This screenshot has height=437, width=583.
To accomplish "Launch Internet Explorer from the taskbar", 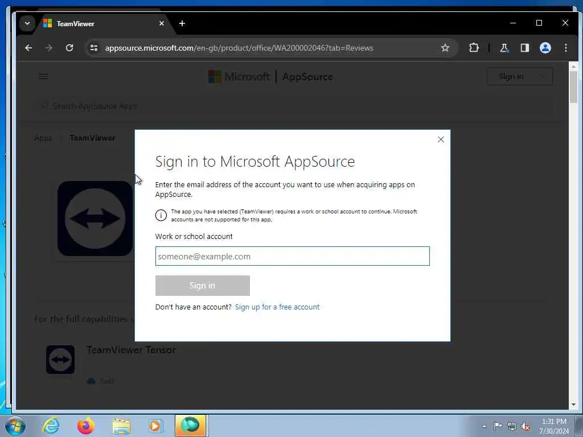I will [x=51, y=426].
